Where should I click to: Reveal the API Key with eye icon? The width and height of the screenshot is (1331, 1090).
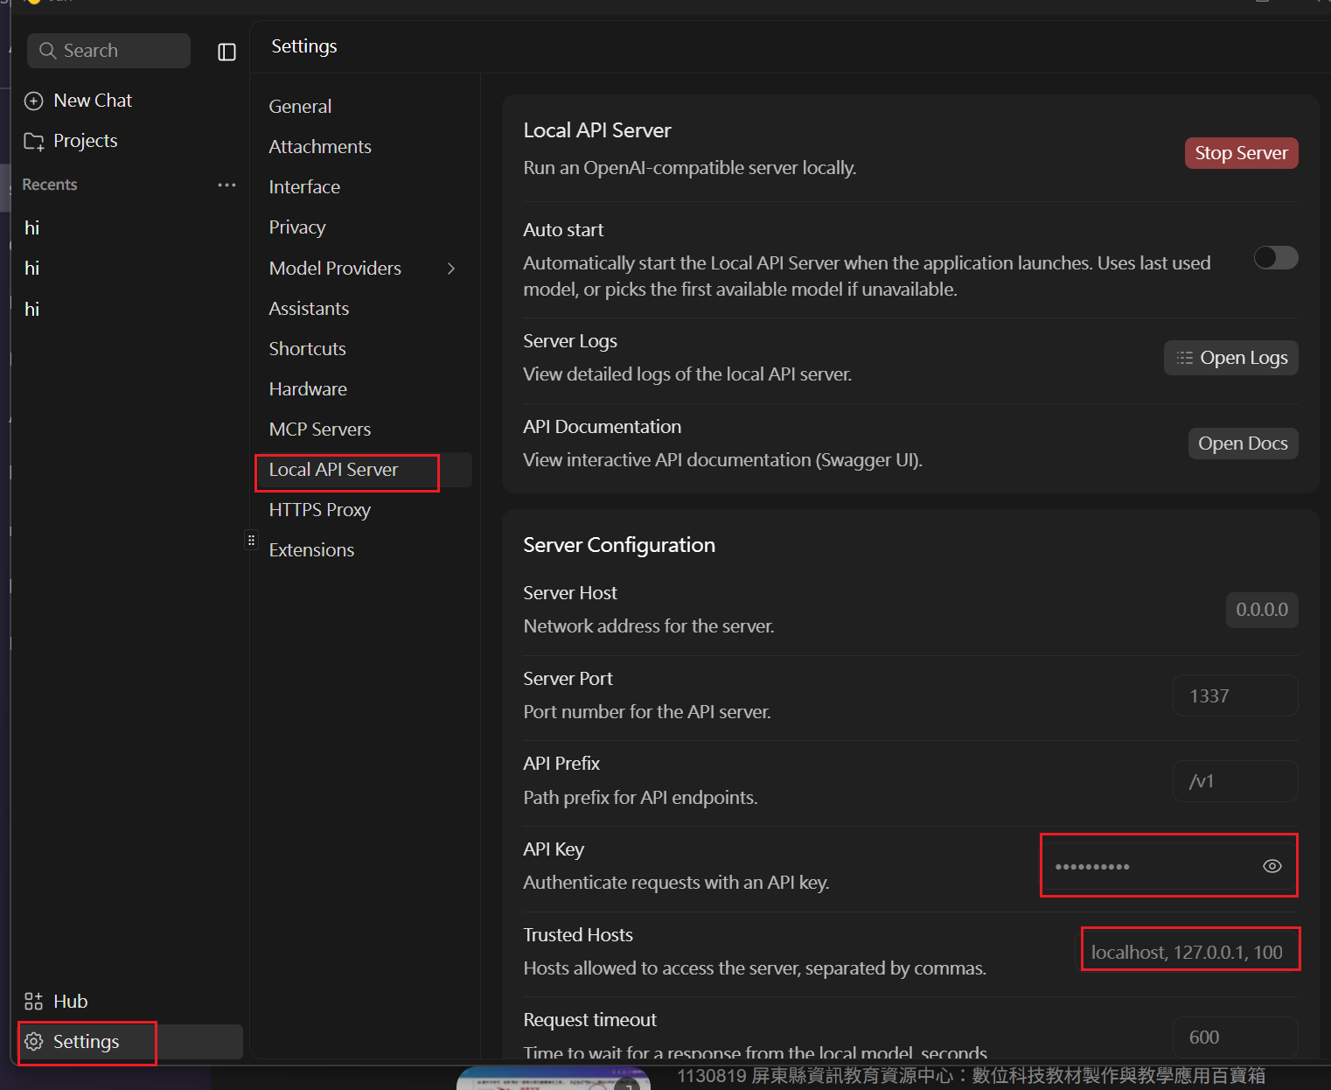tap(1272, 866)
